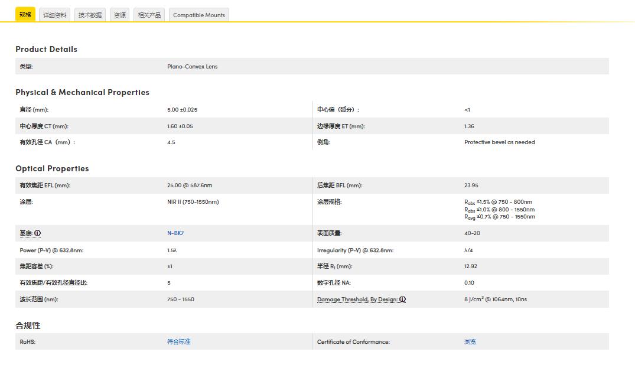Click the 符合标准 RoHS link

178,342
